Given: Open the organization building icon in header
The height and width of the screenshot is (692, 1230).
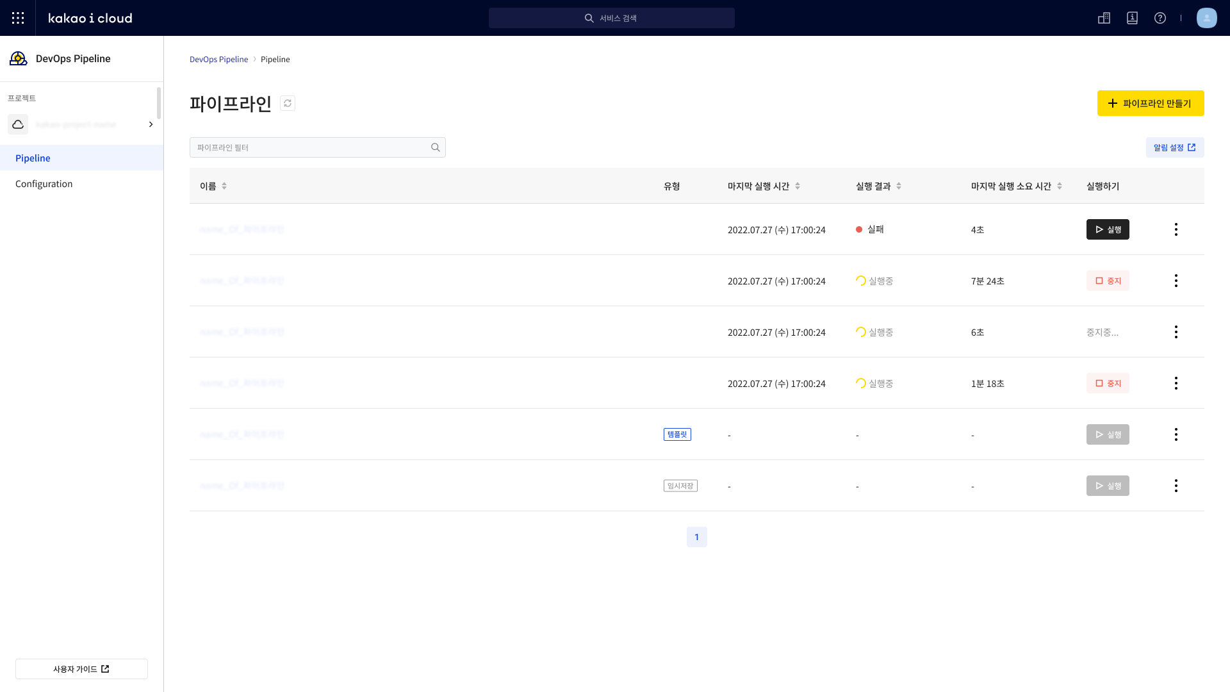Looking at the screenshot, I should click(x=1104, y=18).
